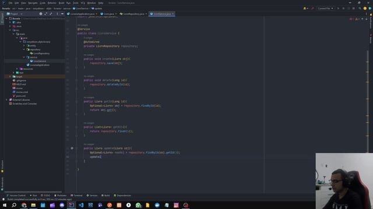373x209 pixels.
Task: Collapse the src folder
Action: [x=10, y=30]
